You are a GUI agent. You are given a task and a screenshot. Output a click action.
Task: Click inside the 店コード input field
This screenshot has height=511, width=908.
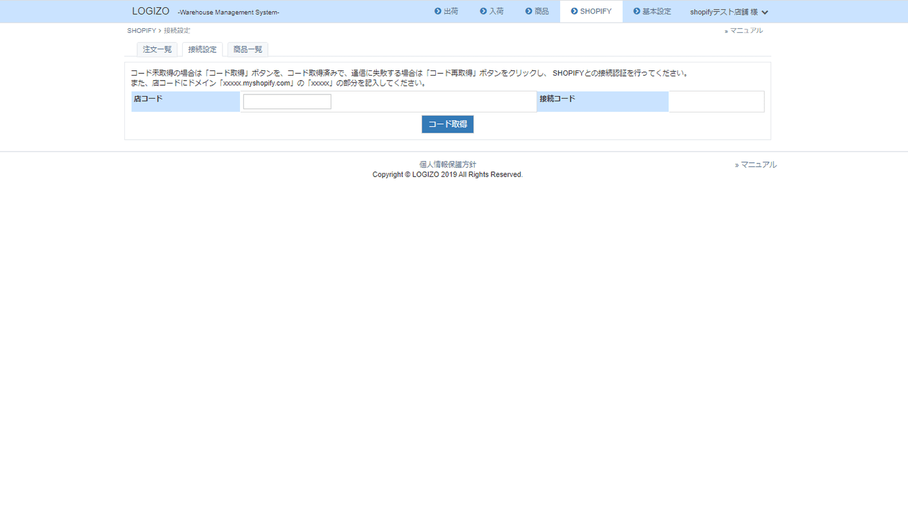click(287, 101)
